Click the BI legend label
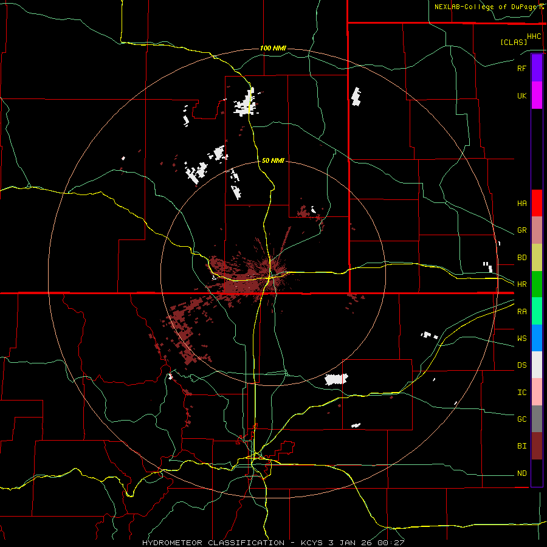This screenshot has width=547, height=547. coord(522,446)
